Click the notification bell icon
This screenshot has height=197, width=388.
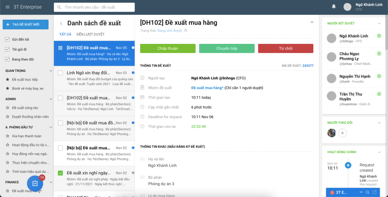coord(334,7)
